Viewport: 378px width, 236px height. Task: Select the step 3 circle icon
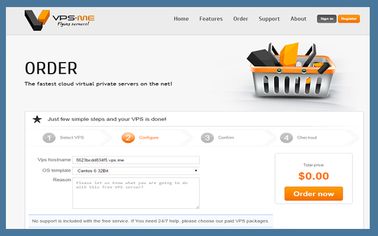tap(207, 137)
